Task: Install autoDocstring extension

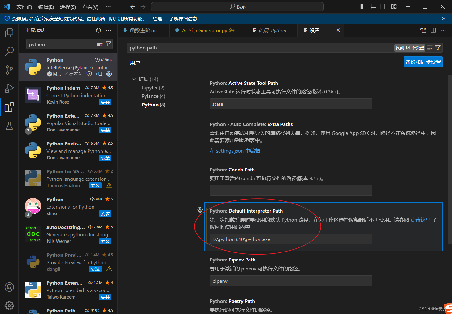Action: (x=105, y=242)
